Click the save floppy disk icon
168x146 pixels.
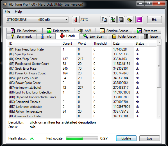coord(121,20)
